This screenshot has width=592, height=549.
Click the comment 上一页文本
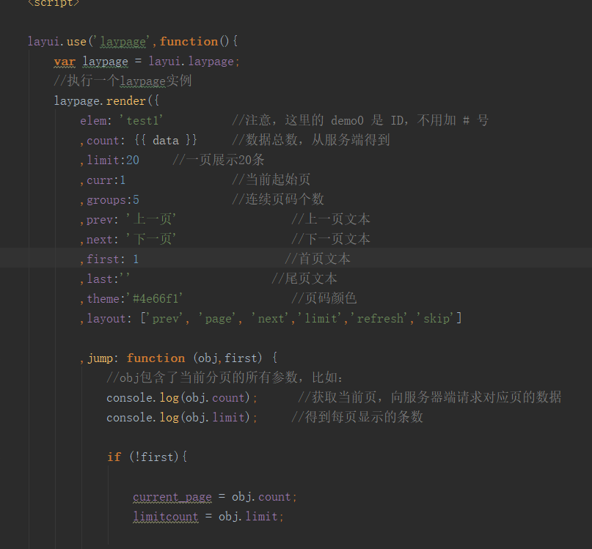pyautogui.click(x=331, y=220)
